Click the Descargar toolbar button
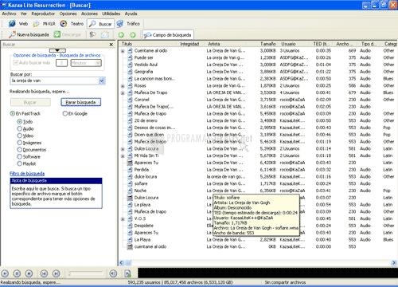Viewport: 398px width, 287px height. coord(68,34)
